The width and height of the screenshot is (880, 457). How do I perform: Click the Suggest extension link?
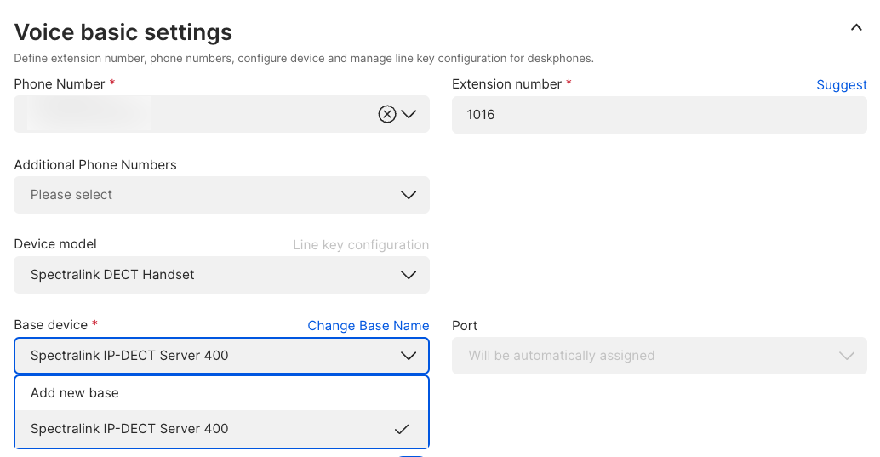pyautogui.click(x=841, y=85)
